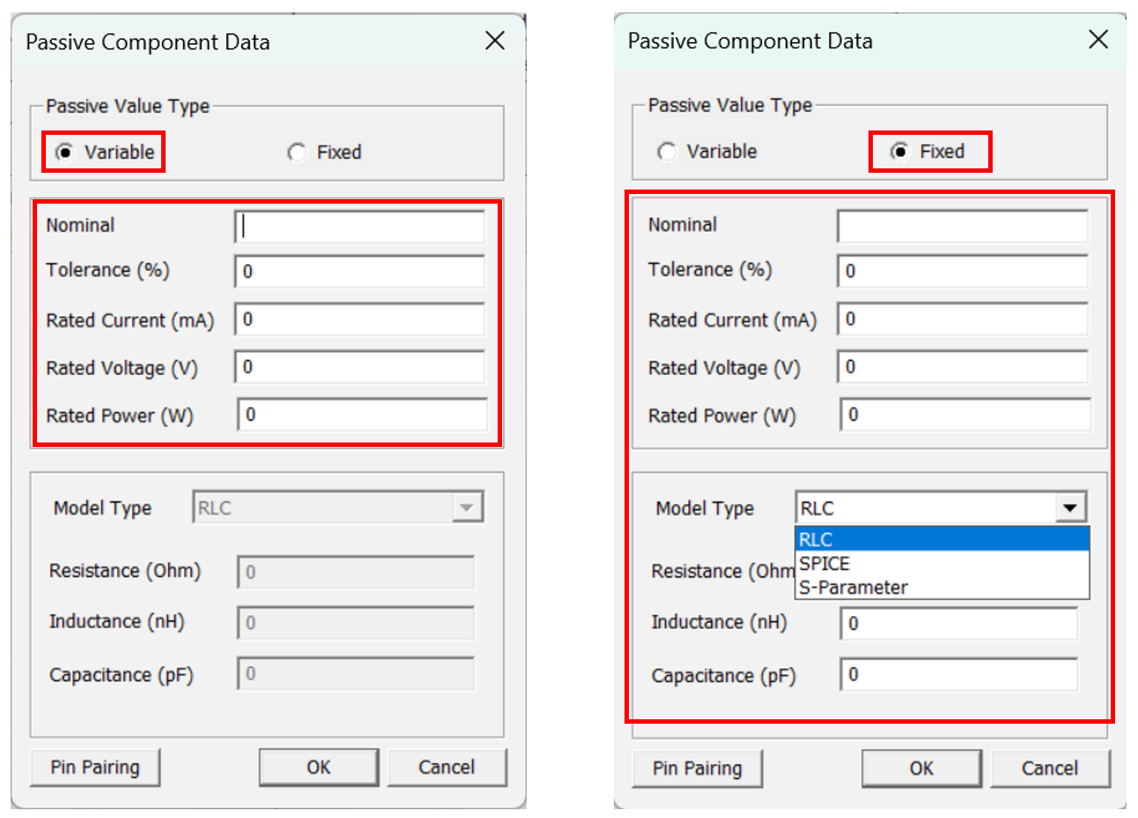Click Model Type dropdown arrow in right dialog

pyautogui.click(x=1070, y=508)
